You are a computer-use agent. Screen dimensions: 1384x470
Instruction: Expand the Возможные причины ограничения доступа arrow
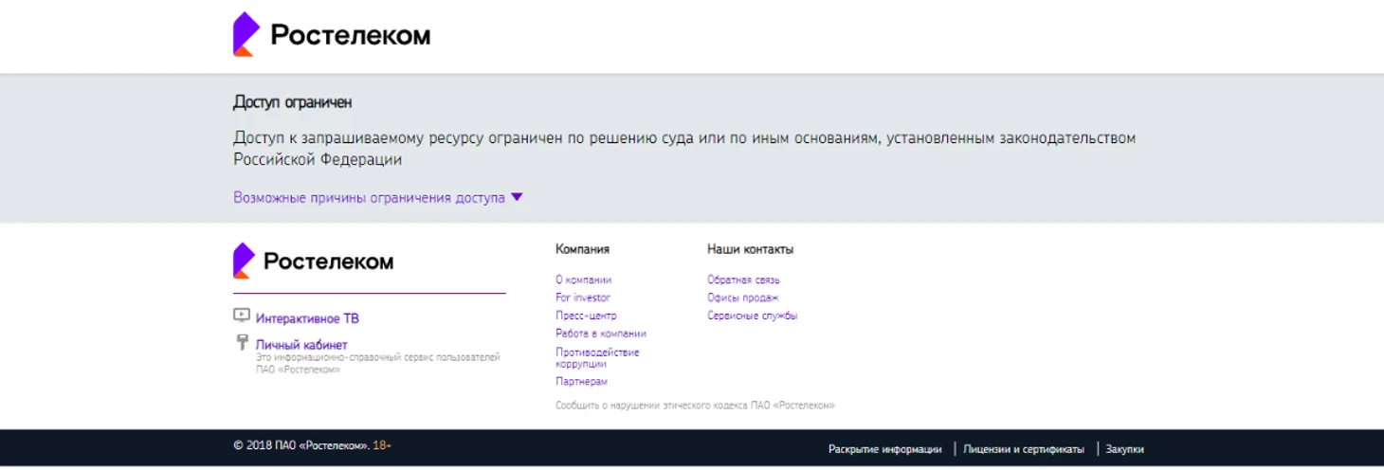517,197
